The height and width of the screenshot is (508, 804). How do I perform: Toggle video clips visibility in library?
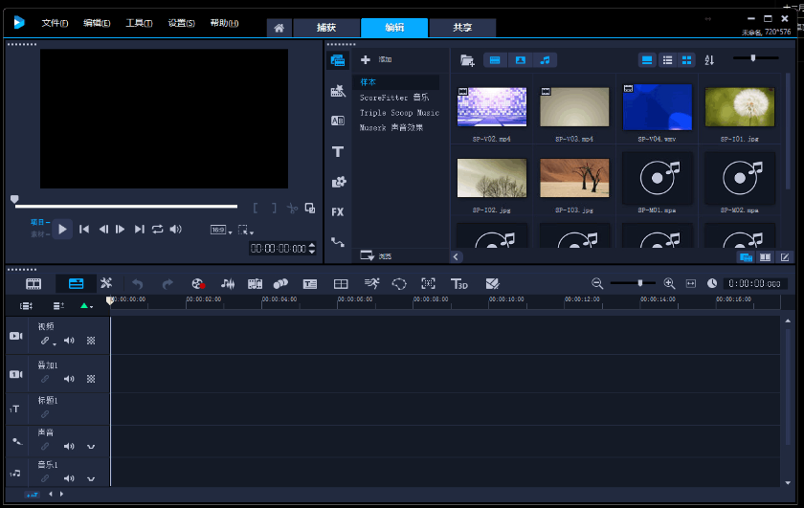[x=495, y=60]
